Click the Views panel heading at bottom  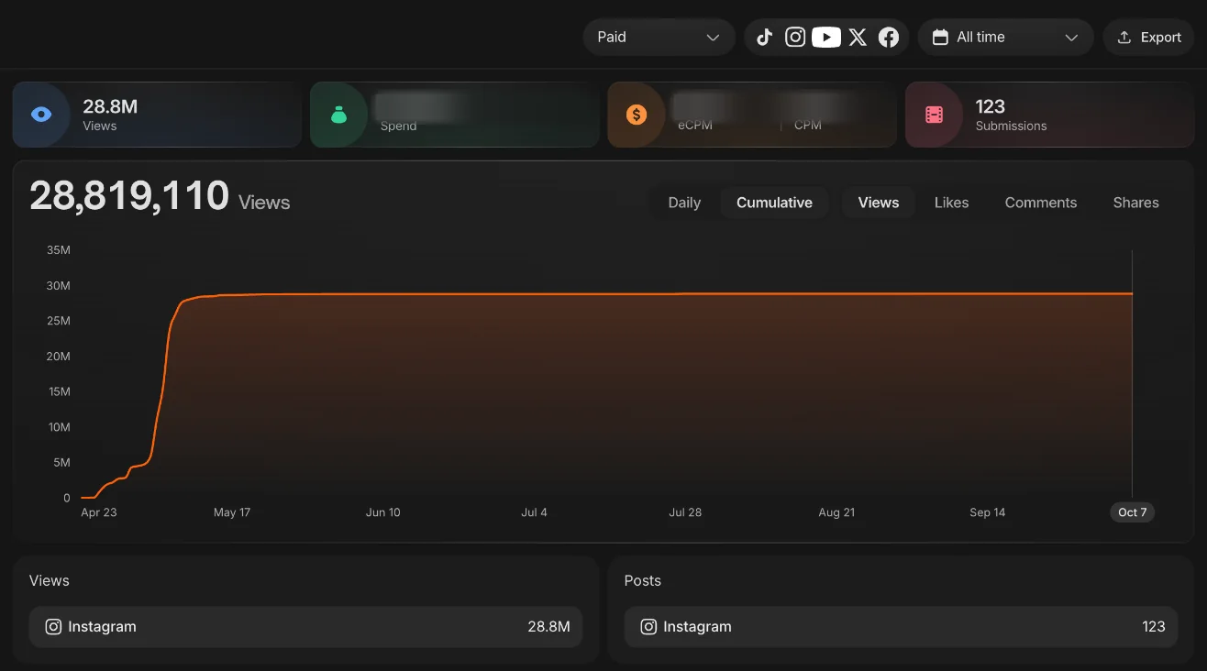pyautogui.click(x=49, y=580)
